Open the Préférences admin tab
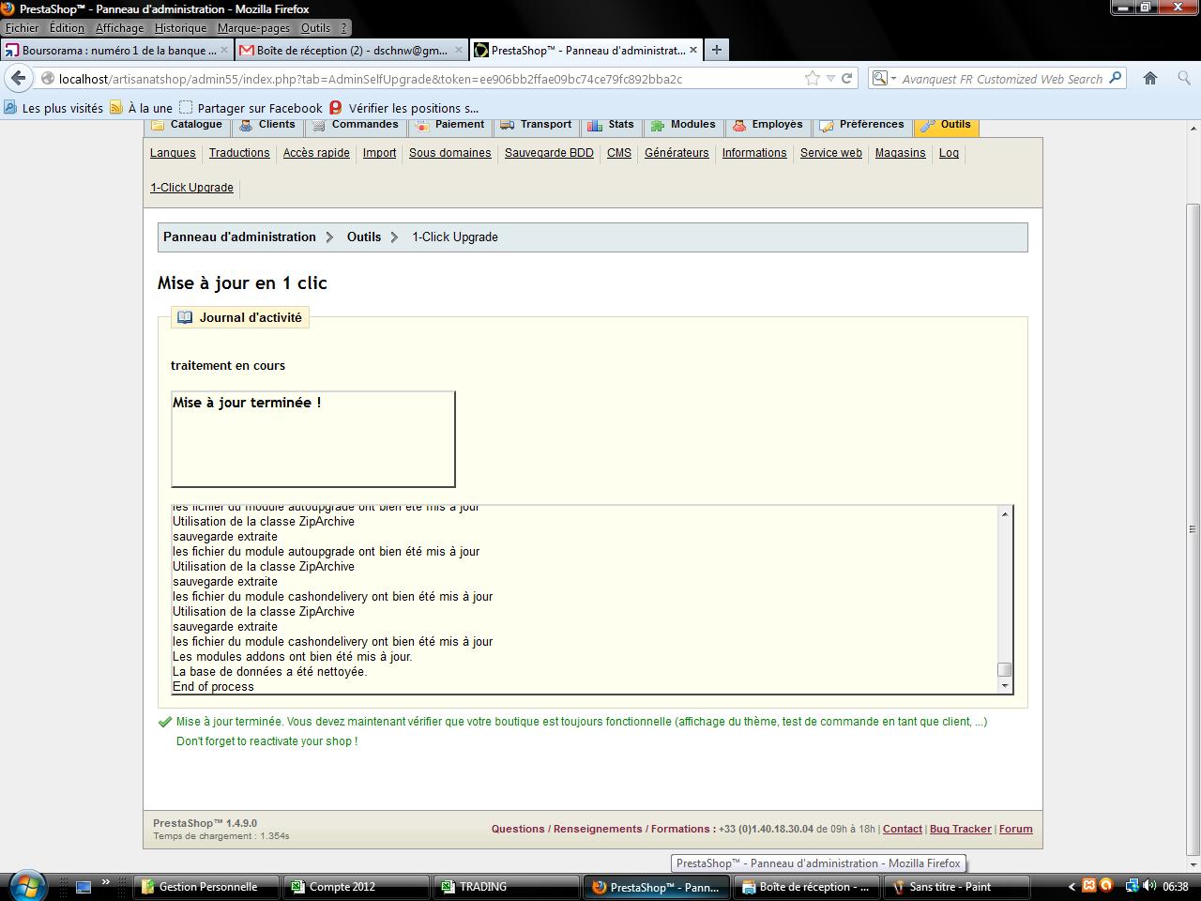 point(862,125)
